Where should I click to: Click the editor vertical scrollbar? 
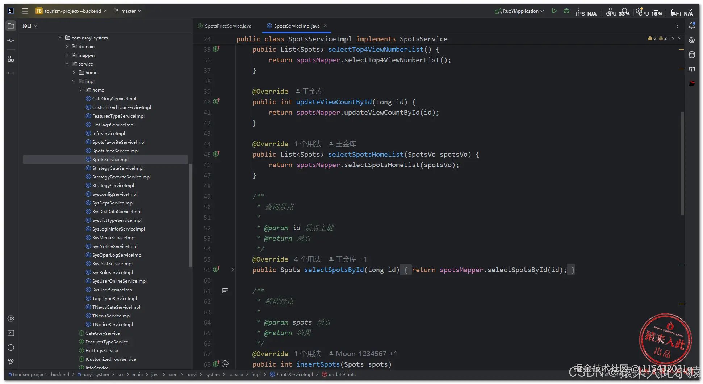(x=682, y=164)
